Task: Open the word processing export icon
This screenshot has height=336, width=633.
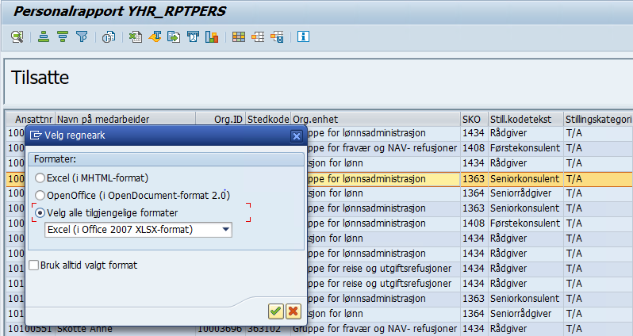Action: click(x=155, y=36)
